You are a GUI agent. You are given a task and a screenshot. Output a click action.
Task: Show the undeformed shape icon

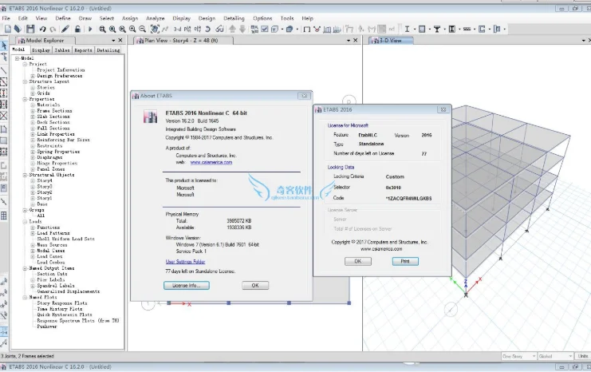[307, 29]
